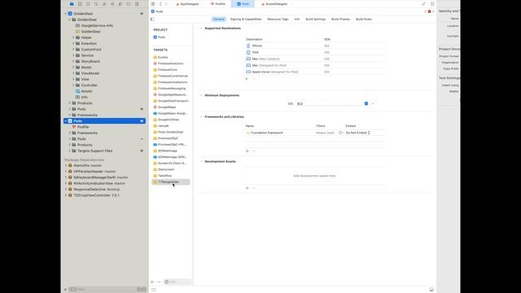Collapse the Minimum Deployments section
521x293 pixels.
coord(201,95)
